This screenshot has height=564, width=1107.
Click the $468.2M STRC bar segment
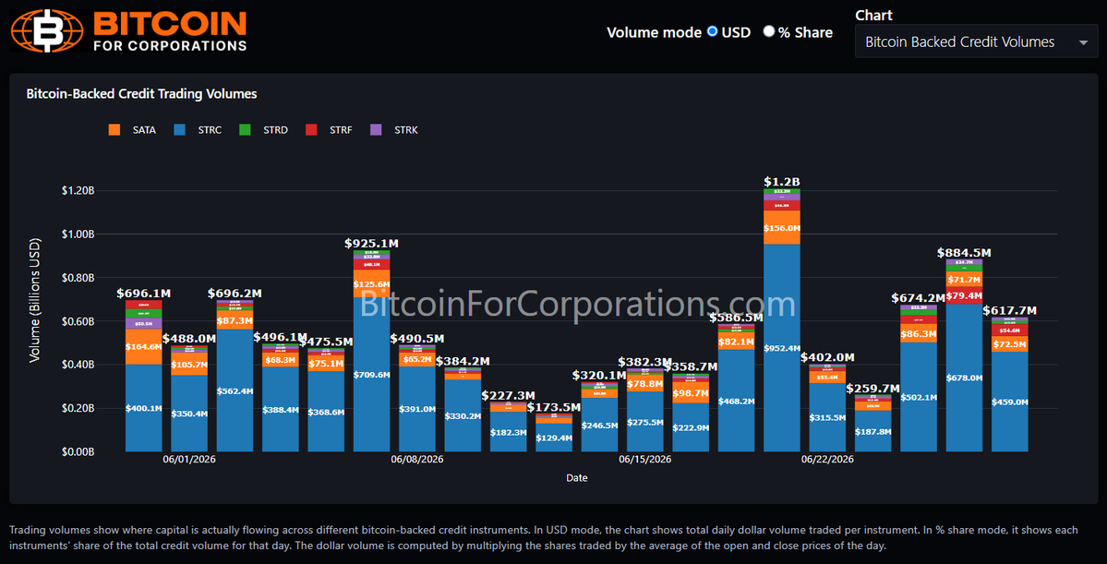[737, 401]
